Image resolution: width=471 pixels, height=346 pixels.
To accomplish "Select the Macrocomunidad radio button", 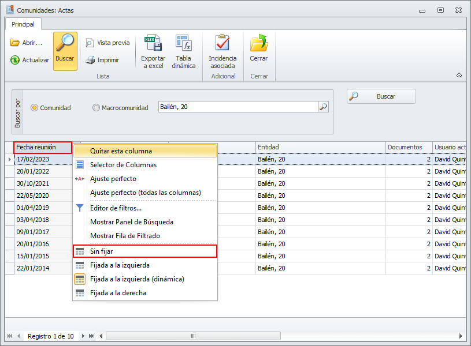I will click(x=96, y=108).
